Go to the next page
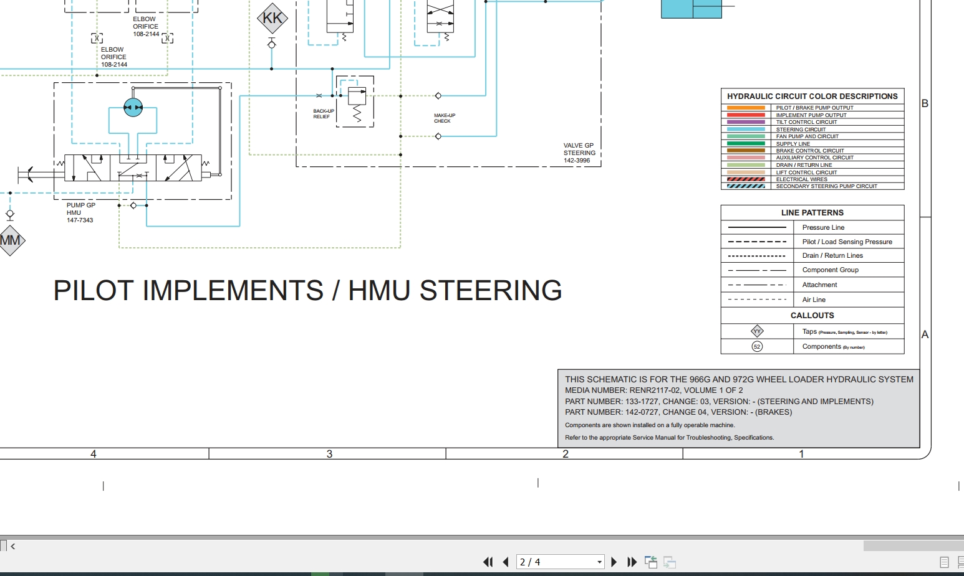The height and width of the screenshot is (576, 964). click(x=614, y=562)
